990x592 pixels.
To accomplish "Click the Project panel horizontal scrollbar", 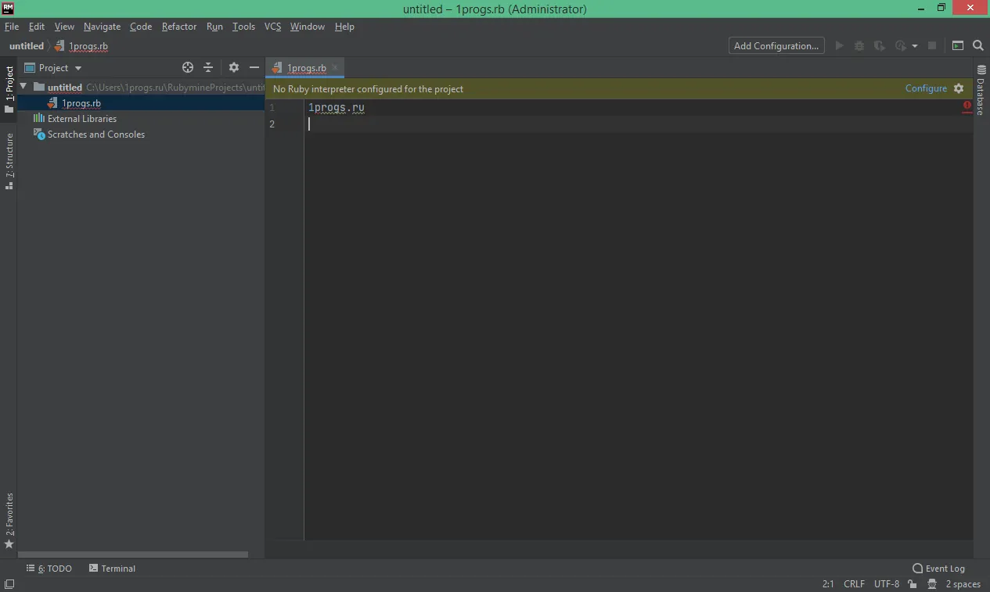I will point(133,554).
